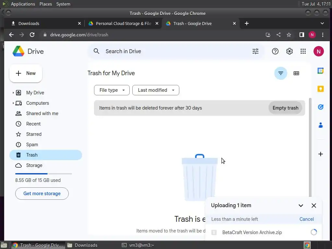The height and width of the screenshot is (249, 332).
Task: Switch to Downloads window in taskbar
Action: (x=83, y=245)
